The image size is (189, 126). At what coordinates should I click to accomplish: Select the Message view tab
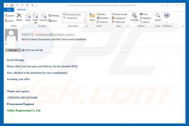point(13,50)
